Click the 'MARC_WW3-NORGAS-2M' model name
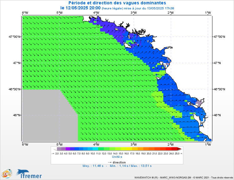Viewport: 234px width, 180px height. coord(175,177)
